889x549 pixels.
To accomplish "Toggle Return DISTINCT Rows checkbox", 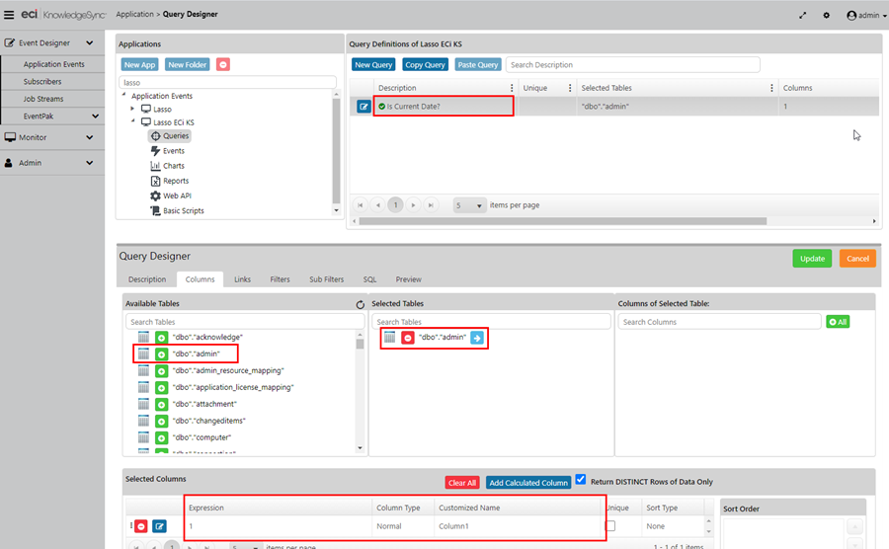I will point(581,479).
